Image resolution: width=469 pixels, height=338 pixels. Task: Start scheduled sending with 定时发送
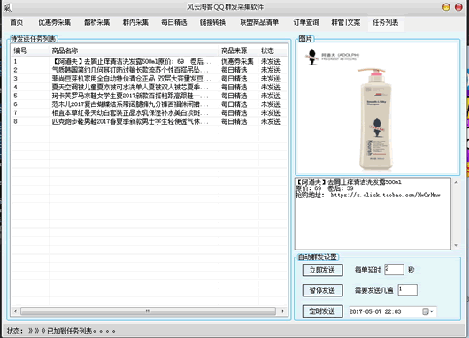322,311
